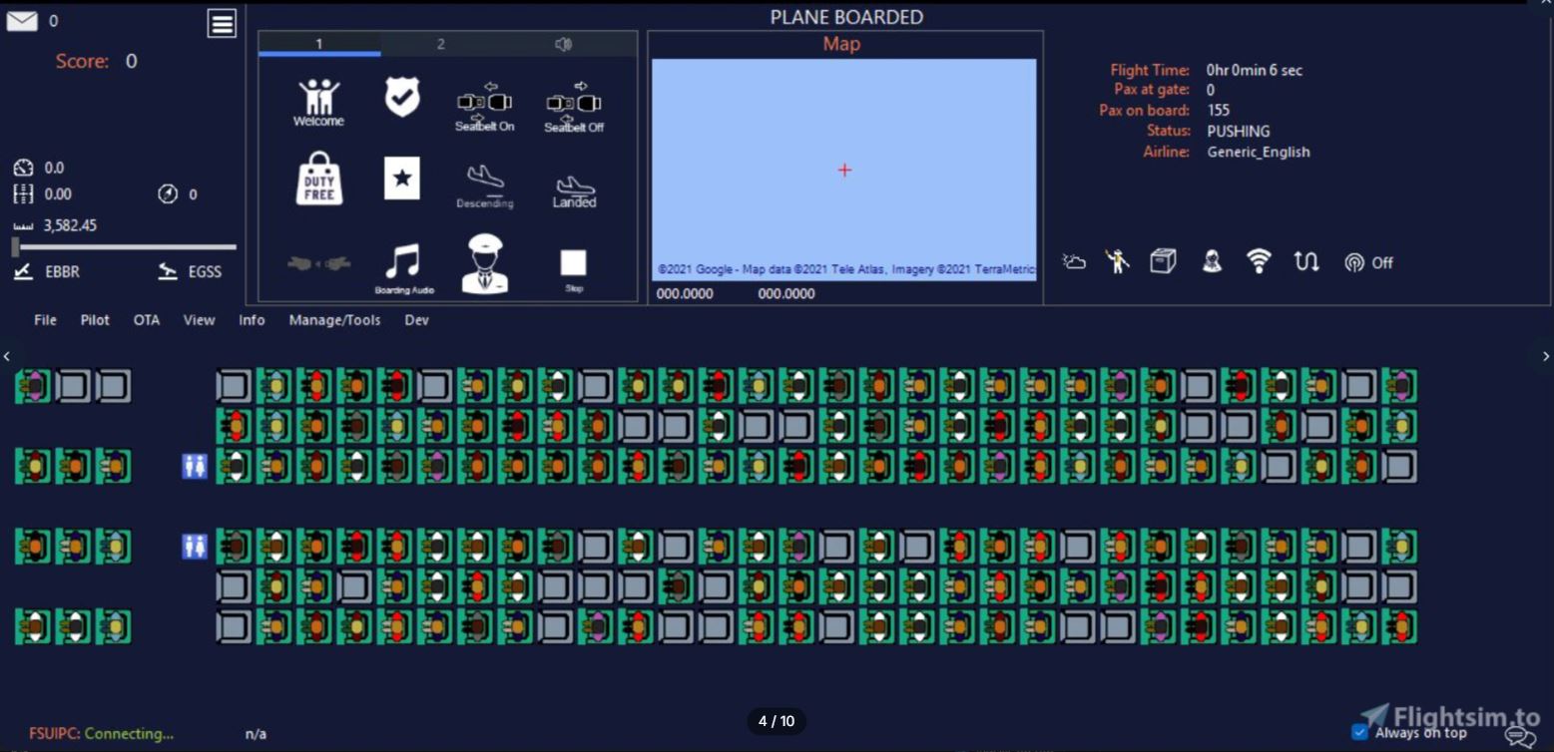
Task: Click the Landed announcement icon
Action: [x=575, y=190]
